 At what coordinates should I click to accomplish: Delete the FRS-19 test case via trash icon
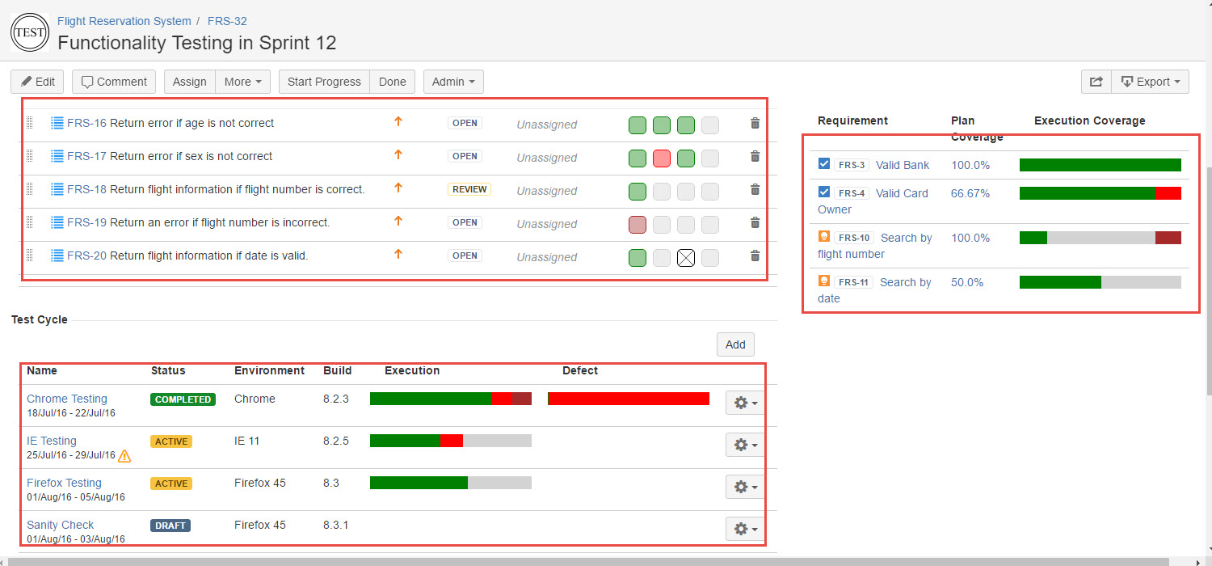coord(755,223)
